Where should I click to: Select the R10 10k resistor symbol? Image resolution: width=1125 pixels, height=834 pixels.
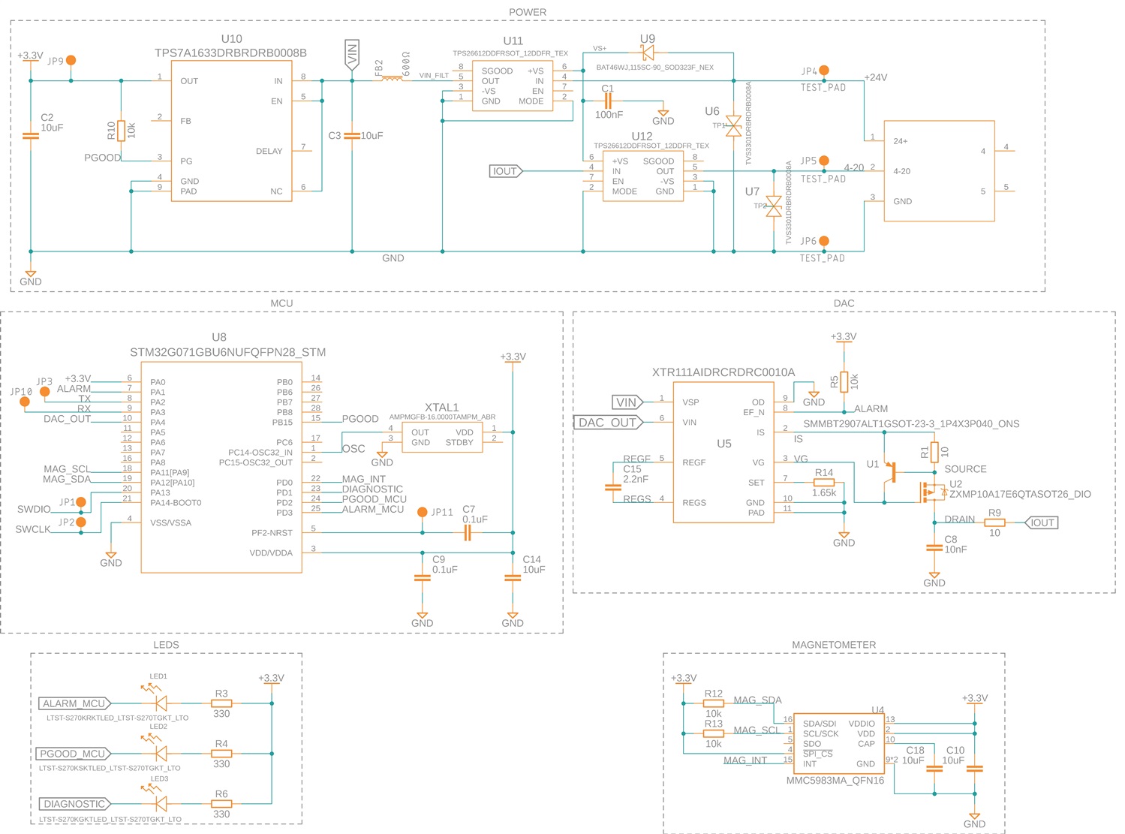[122, 131]
